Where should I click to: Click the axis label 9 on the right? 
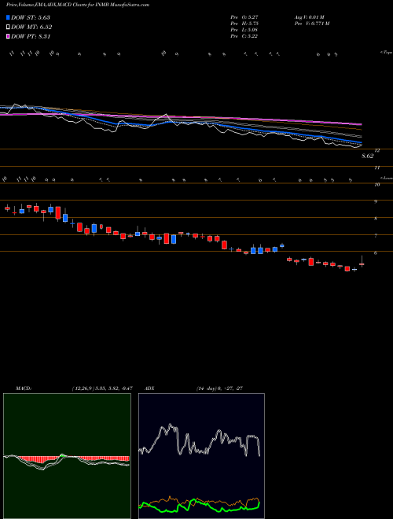(376, 201)
